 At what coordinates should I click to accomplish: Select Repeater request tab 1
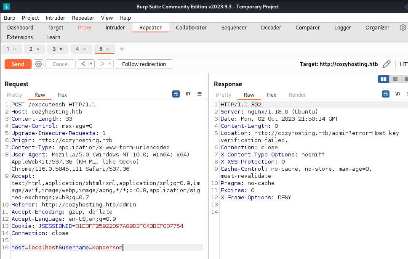click(8, 49)
